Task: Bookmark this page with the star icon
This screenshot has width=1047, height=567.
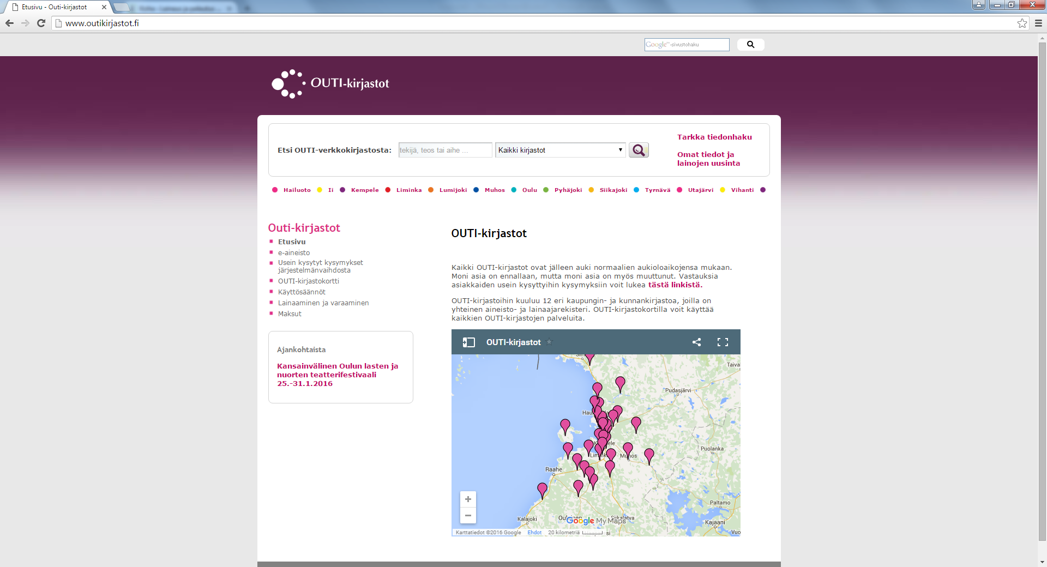Action: pyautogui.click(x=1022, y=23)
